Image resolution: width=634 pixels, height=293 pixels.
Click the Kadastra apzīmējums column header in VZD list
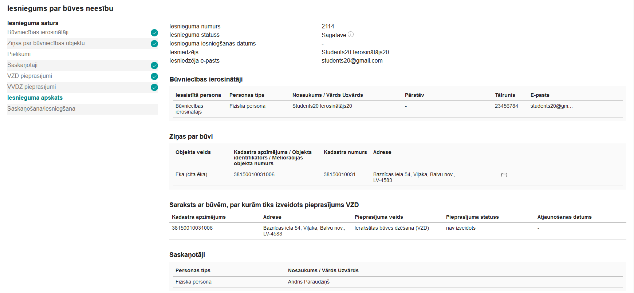198,217
